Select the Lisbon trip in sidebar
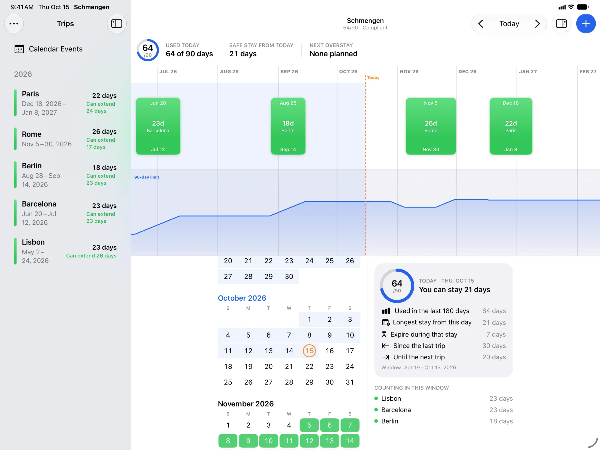The width and height of the screenshot is (600, 450). point(65,251)
